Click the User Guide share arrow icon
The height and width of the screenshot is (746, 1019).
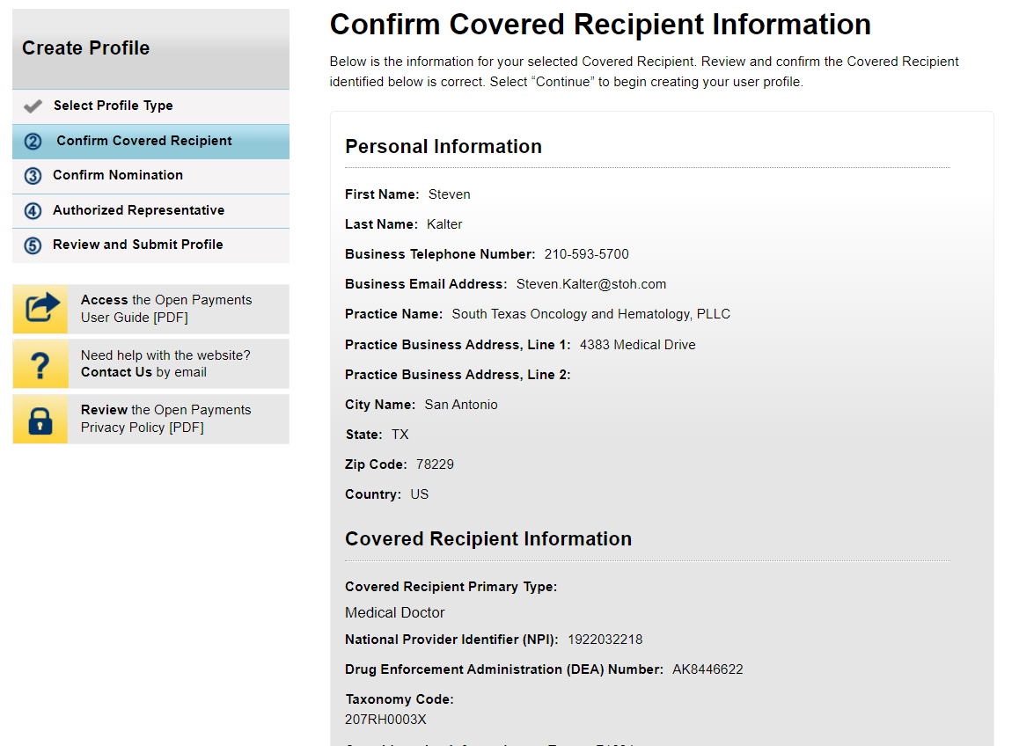point(40,309)
